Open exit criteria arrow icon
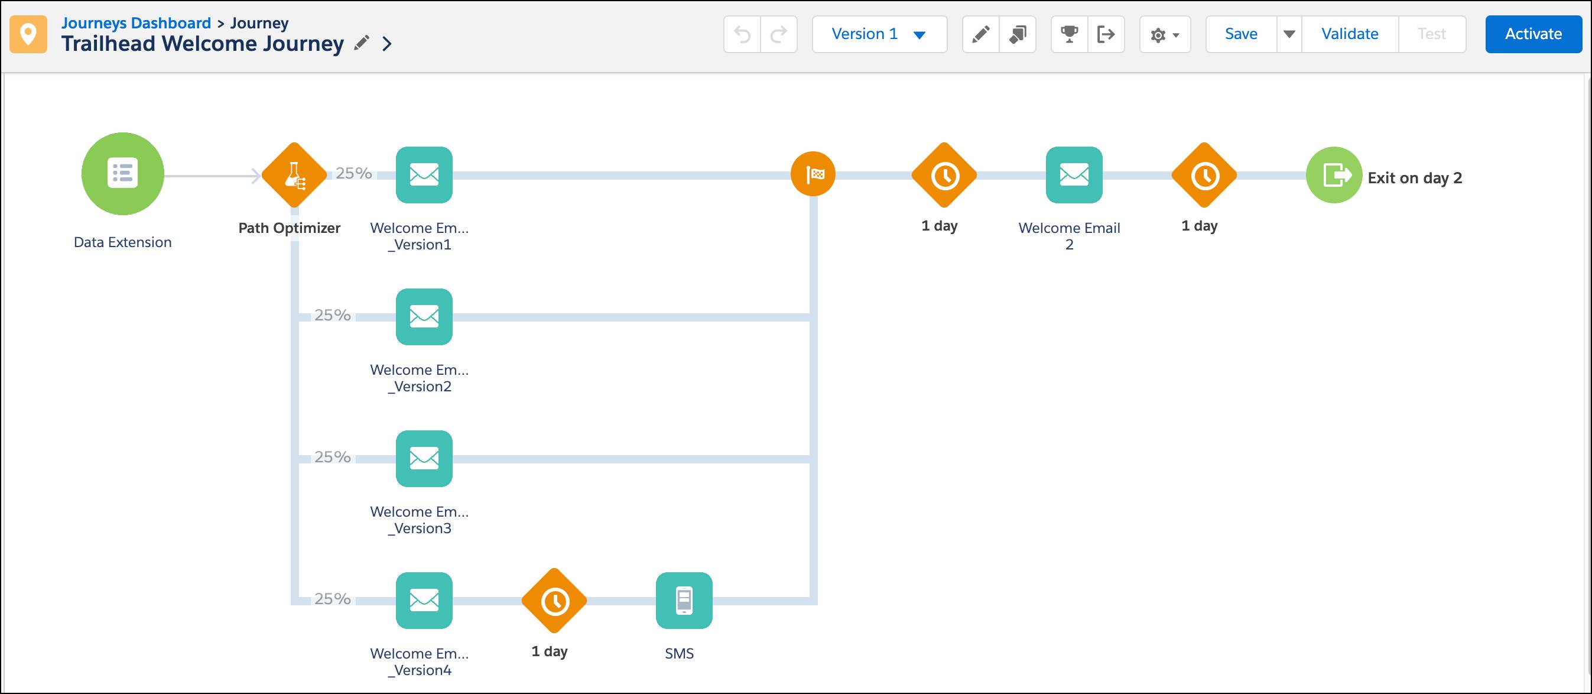 pos(1106,34)
